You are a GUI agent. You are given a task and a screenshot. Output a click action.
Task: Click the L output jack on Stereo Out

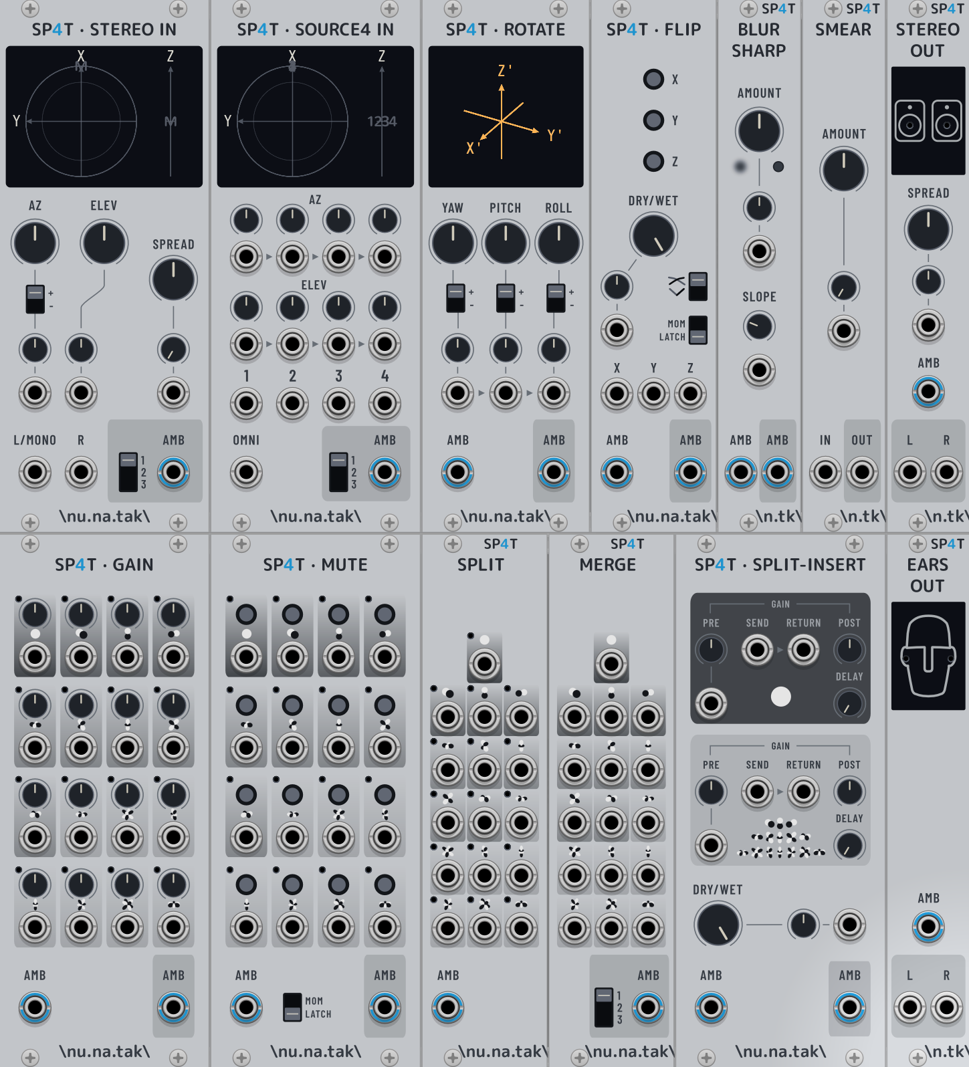tap(909, 472)
